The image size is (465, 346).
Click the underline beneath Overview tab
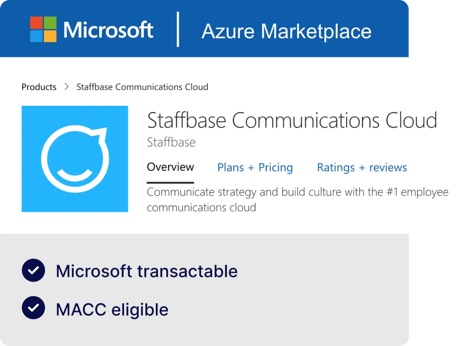pos(170,182)
